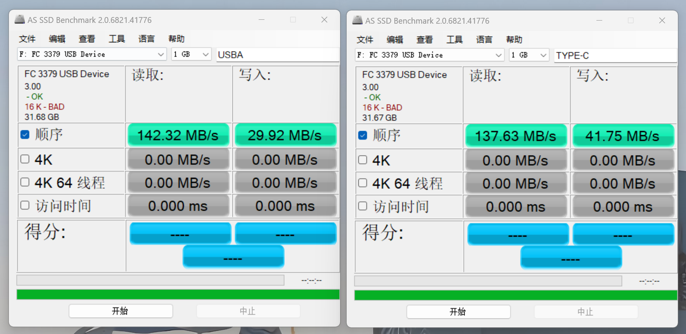The image size is (686, 334).
Task: Click the 31.68 GB capacity text
Action: [x=42, y=117]
